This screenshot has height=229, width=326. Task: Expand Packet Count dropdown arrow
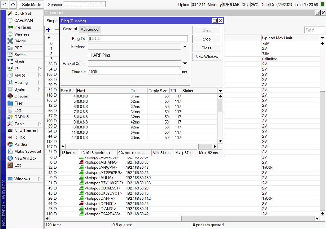[x=185, y=63]
